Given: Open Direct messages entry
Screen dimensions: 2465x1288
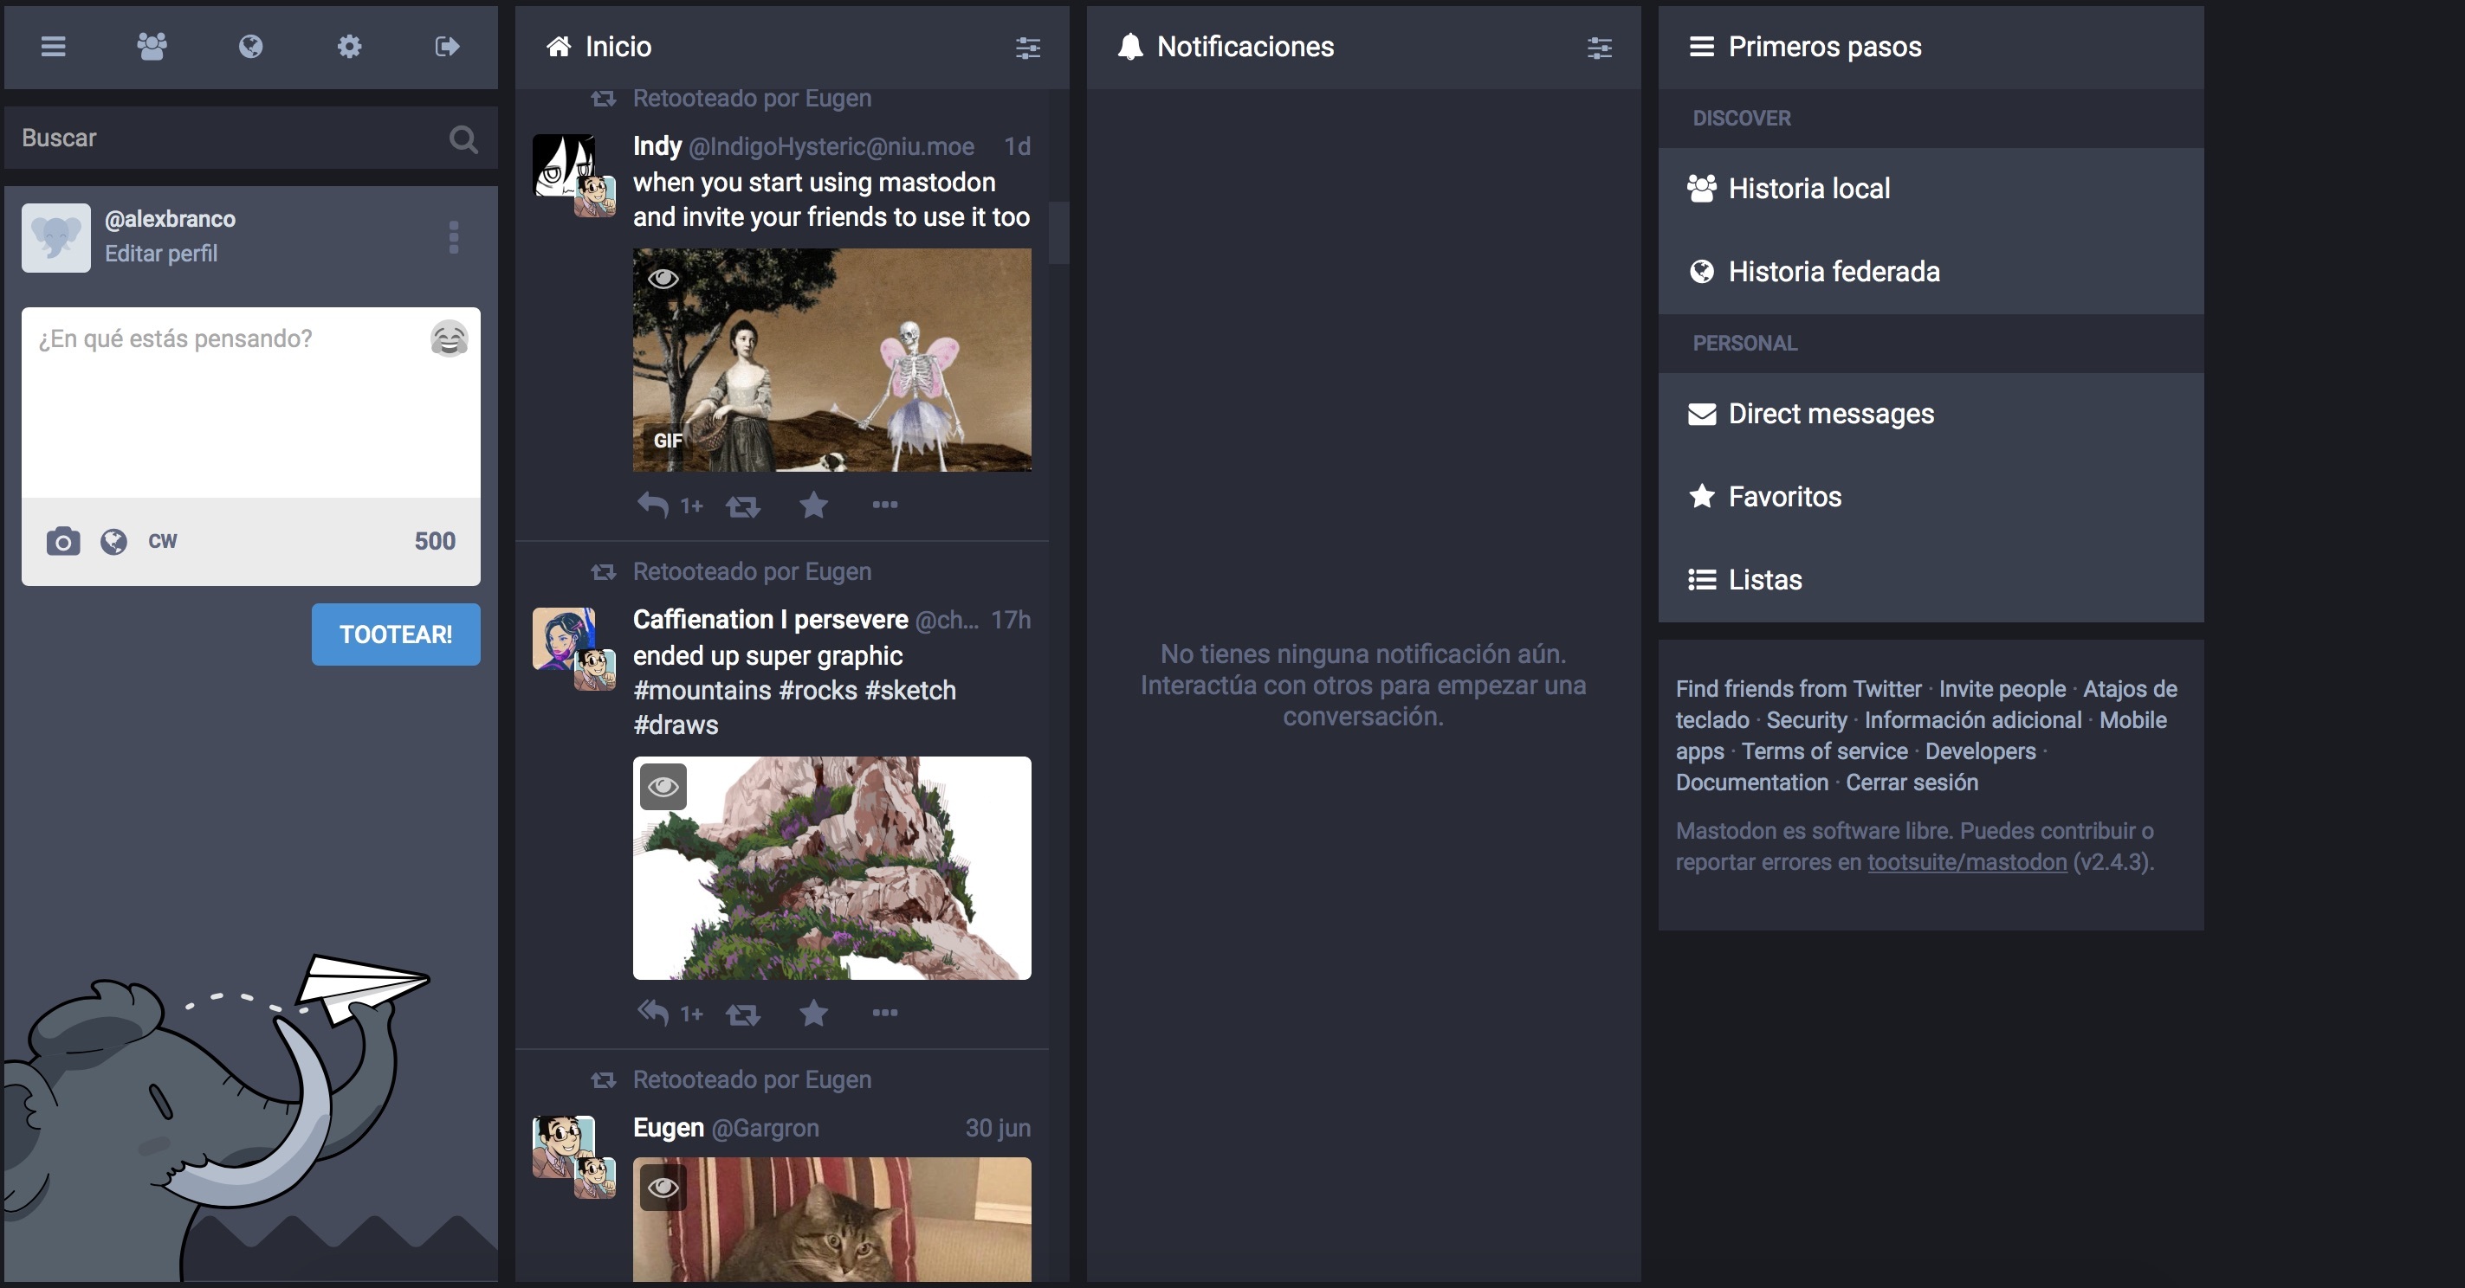Looking at the screenshot, I should [1930, 413].
